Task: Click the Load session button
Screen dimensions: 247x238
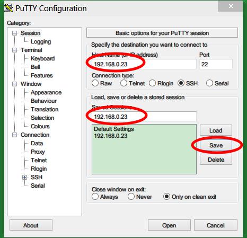Action: tap(216, 130)
